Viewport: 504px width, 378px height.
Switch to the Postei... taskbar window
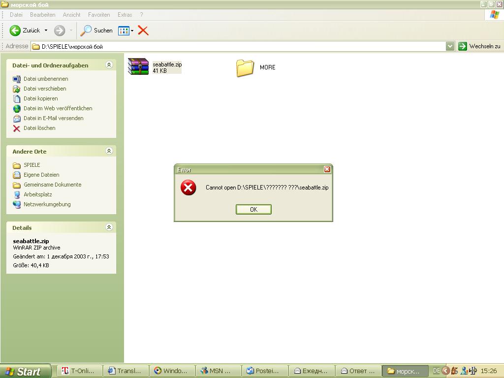point(265,371)
